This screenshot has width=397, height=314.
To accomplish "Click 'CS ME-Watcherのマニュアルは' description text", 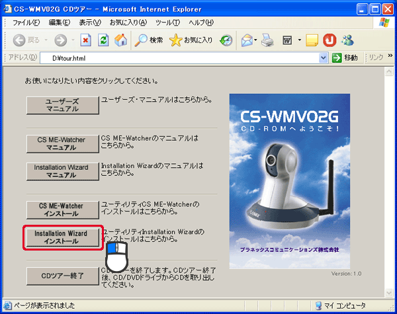I will [150, 138].
